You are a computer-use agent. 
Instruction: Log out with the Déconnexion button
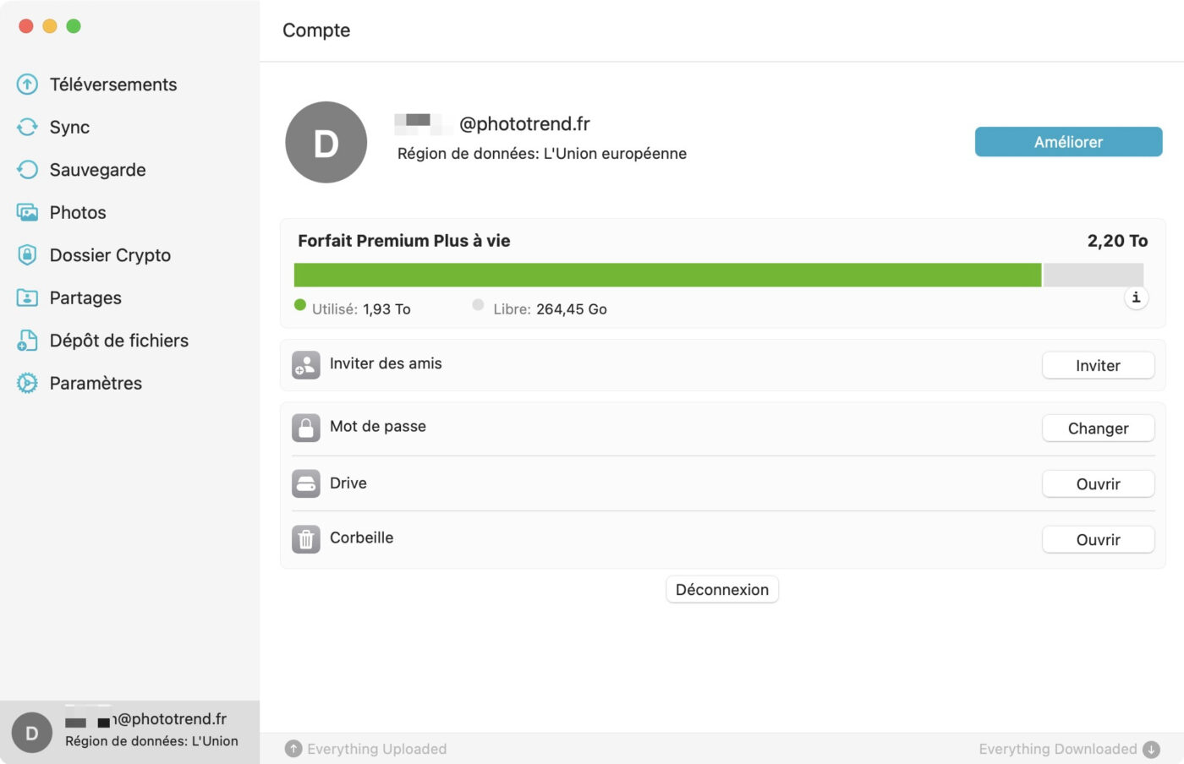(722, 590)
